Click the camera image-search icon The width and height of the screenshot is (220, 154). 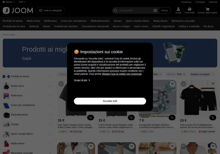pos(155,10)
